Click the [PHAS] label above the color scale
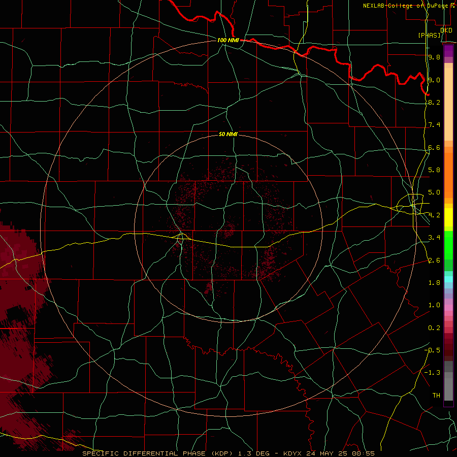This screenshot has height=457, width=457. click(429, 35)
